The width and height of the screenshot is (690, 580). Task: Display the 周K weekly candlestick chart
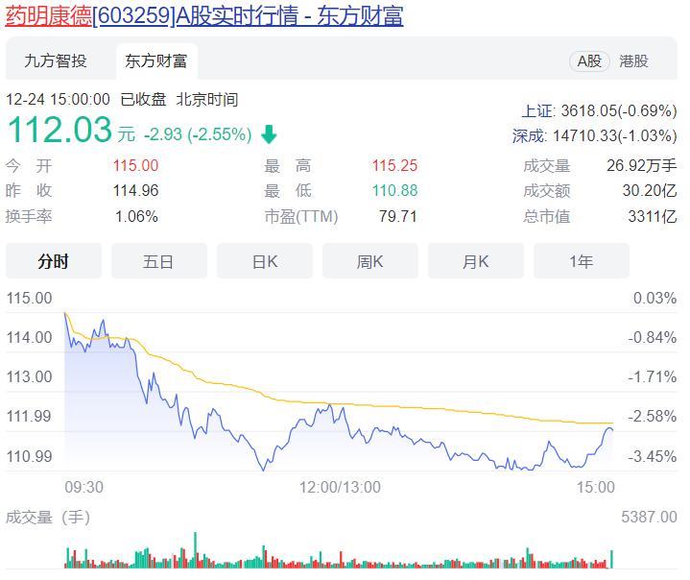coord(370,261)
